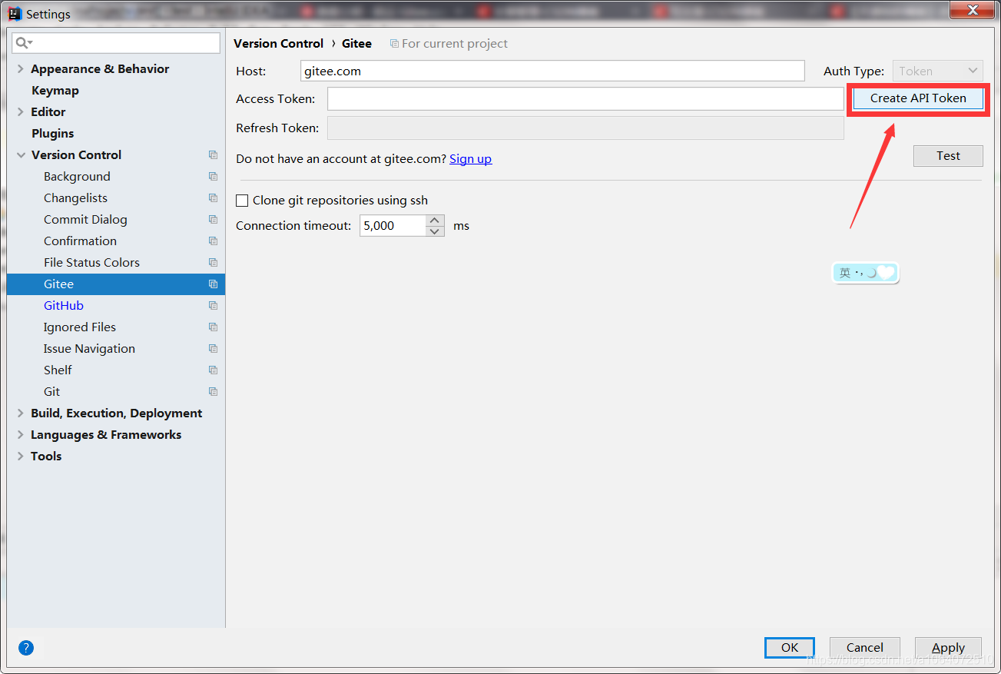This screenshot has width=1001, height=674.
Task: Click the Sign up link
Action: tap(471, 159)
